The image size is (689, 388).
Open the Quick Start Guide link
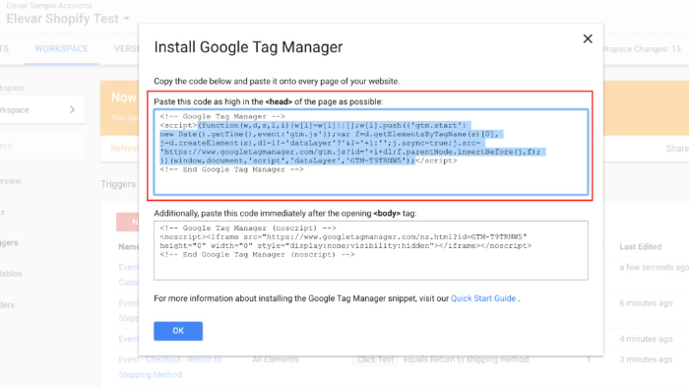click(x=483, y=298)
